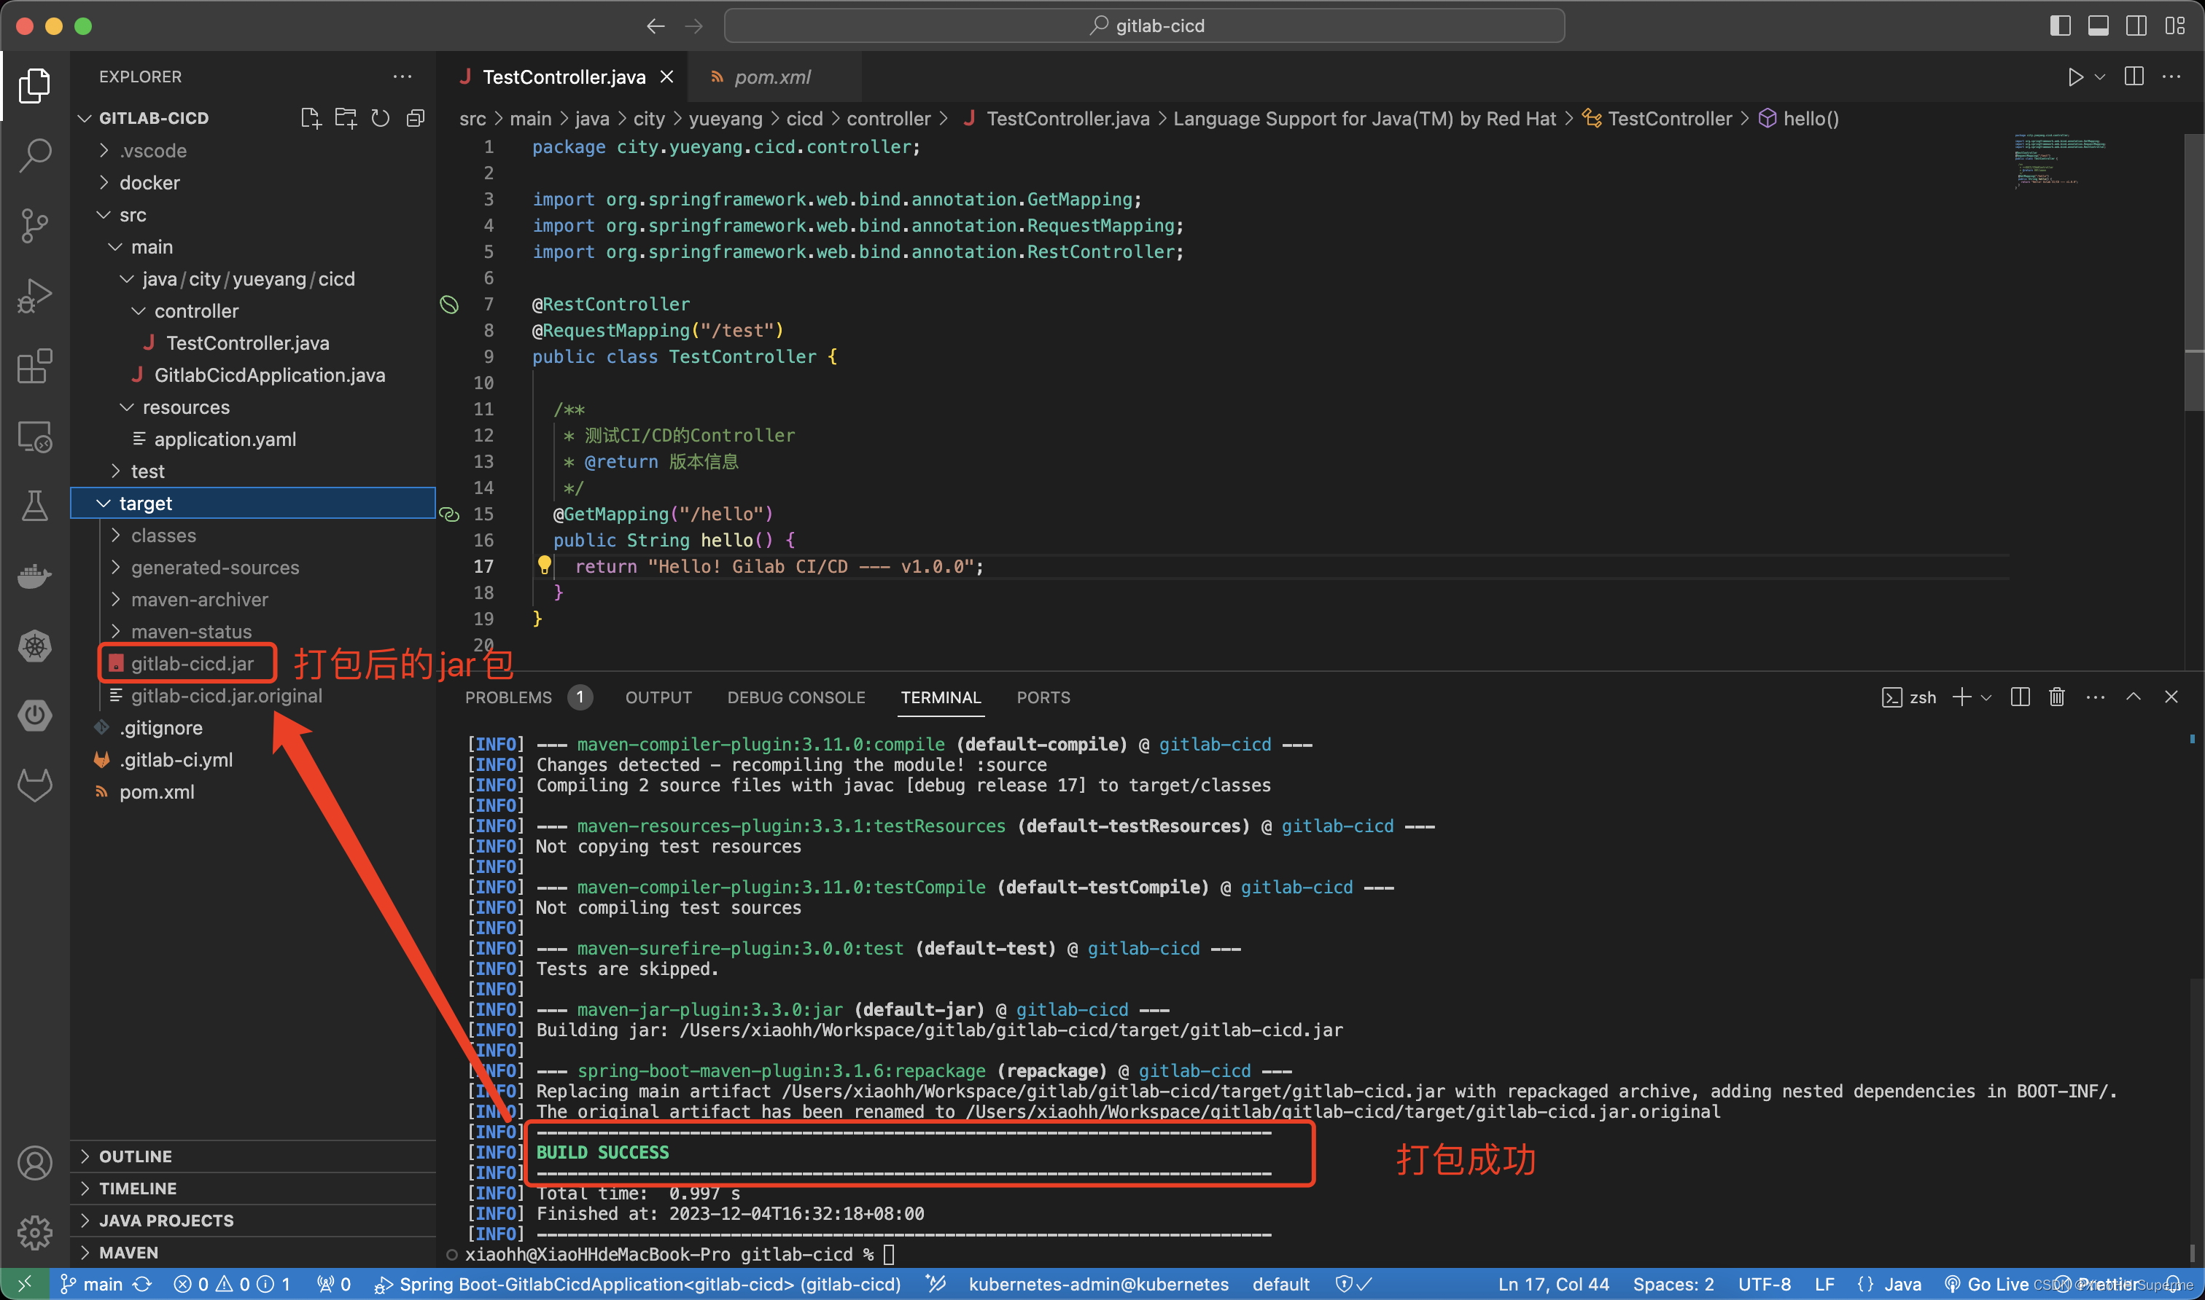Expand the MAVEN section

pos(128,1252)
